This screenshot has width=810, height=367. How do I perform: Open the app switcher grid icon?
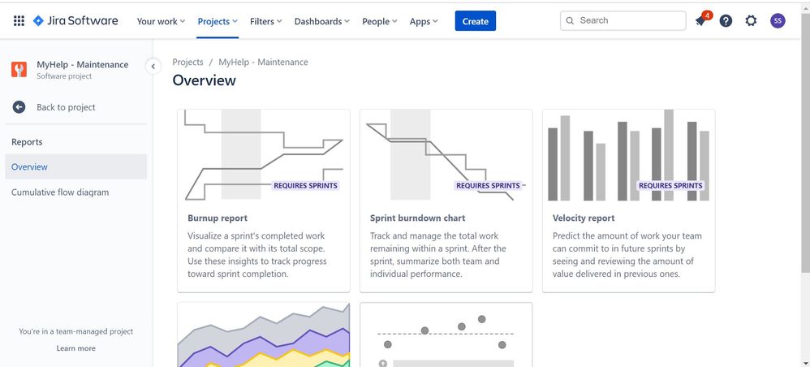(x=19, y=20)
